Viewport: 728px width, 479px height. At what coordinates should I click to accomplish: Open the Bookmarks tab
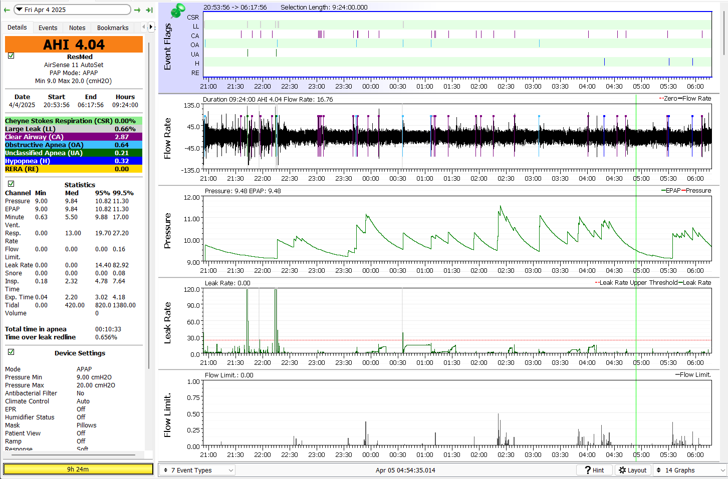coord(112,28)
